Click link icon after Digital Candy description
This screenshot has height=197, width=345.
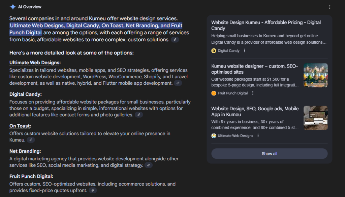pyautogui.click(x=138, y=115)
